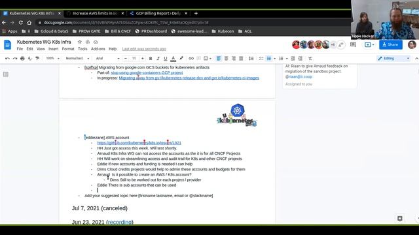Expand the additional collaborators +6 badge

[x=333, y=45]
